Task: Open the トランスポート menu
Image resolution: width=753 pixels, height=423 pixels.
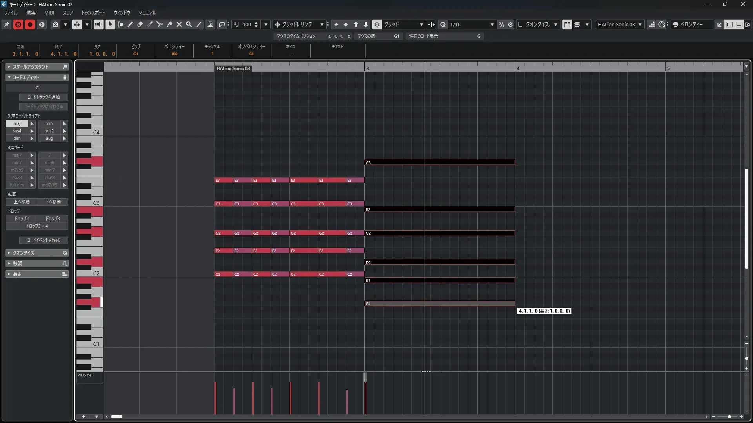Action: [x=93, y=13]
